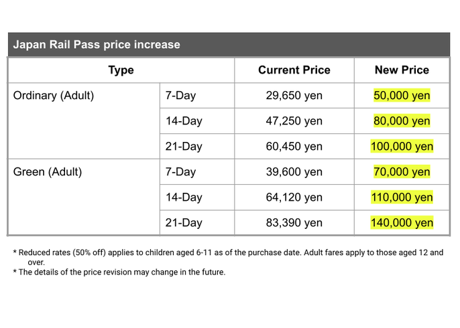This screenshot has height=328, width=460.
Task: Click the price revision may change footnote
Action: (x=119, y=272)
